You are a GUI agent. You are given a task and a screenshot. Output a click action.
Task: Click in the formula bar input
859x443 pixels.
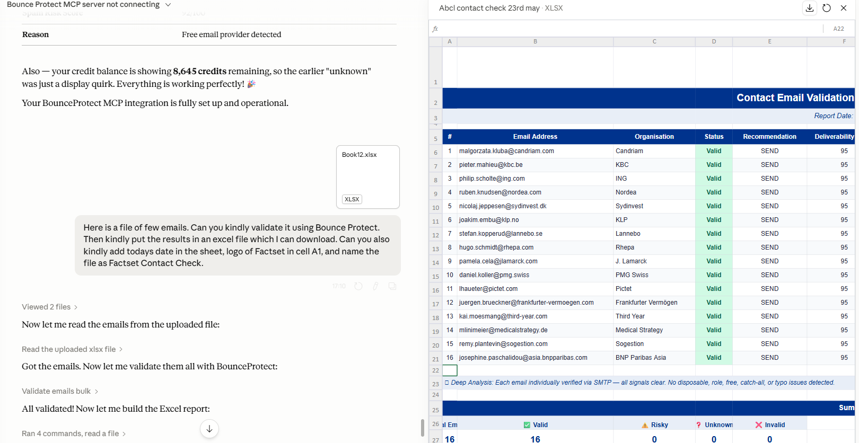(x=631, y=29)
